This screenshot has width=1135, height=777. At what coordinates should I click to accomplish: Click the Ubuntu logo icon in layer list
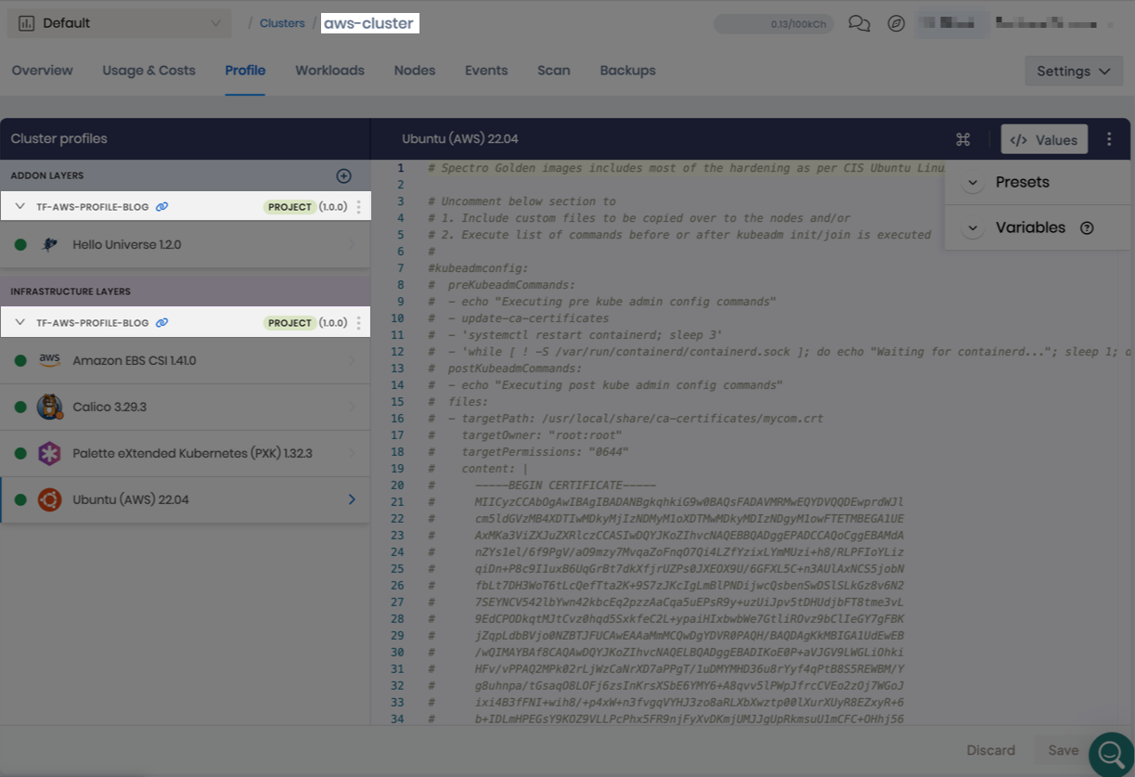coord(49,499)
